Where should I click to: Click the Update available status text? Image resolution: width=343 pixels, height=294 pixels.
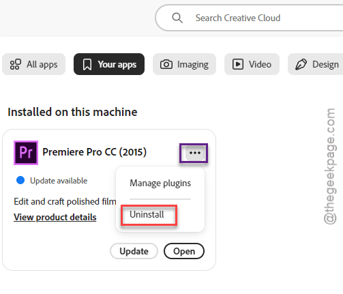(59, 181)
